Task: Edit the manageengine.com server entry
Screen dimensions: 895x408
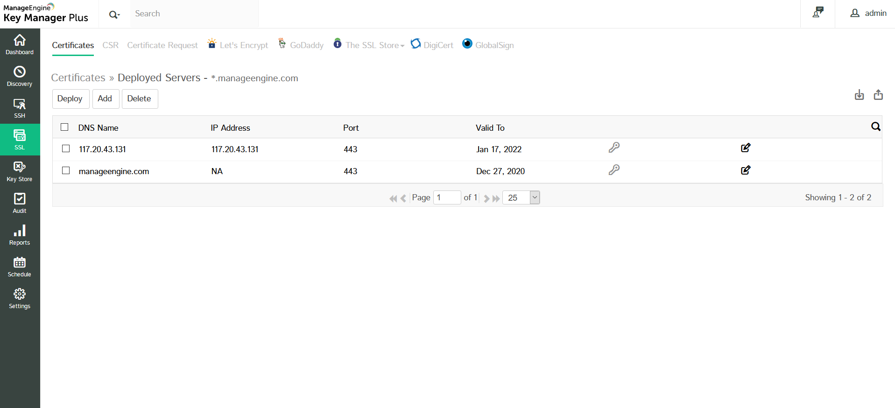Action: tap(746, 170)
